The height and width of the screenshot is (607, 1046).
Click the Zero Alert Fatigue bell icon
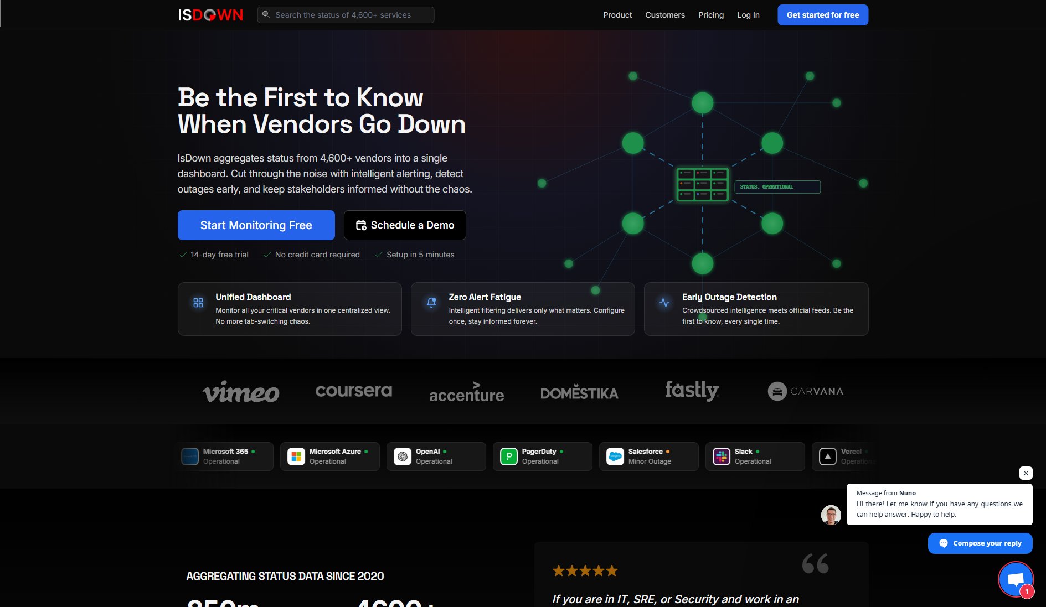click(431, 303)
